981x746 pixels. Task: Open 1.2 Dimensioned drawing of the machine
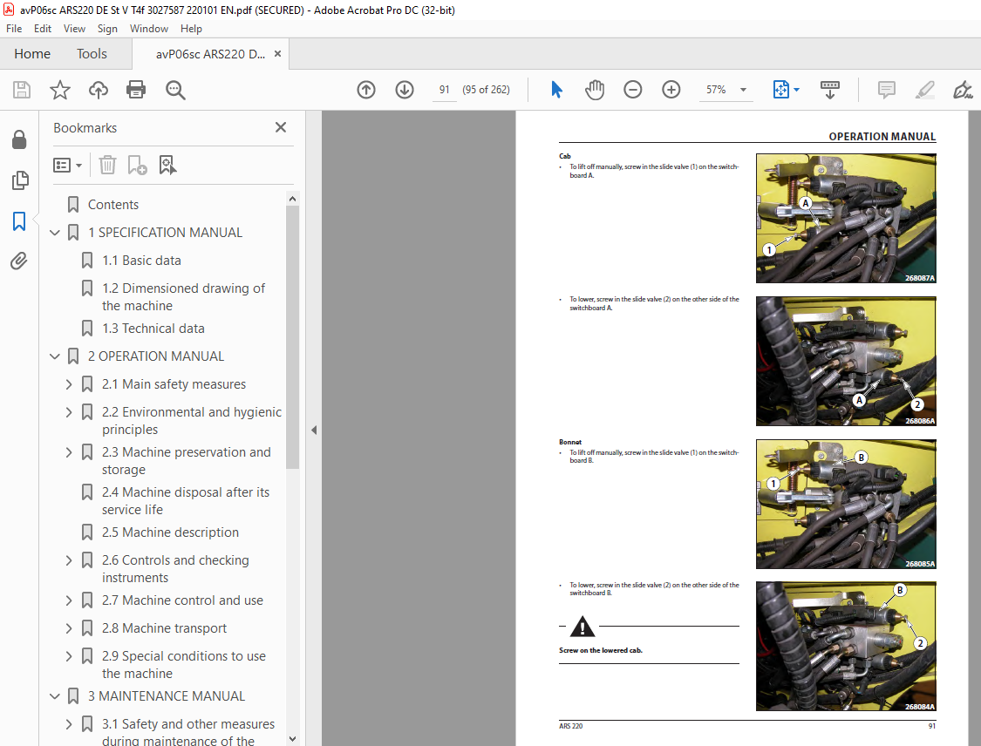click(x=183, y=297)
